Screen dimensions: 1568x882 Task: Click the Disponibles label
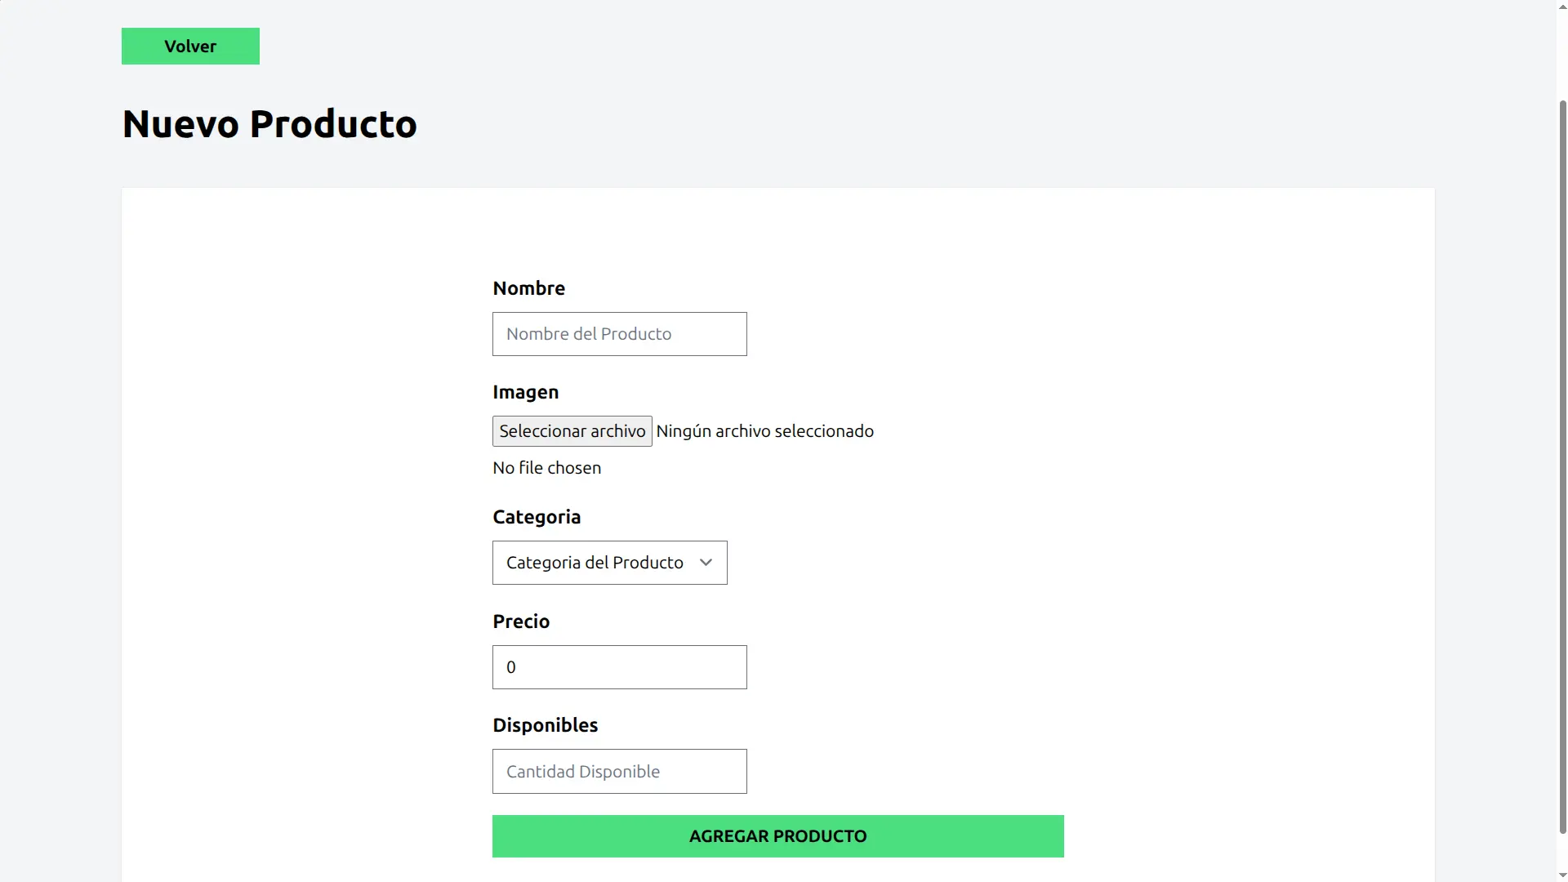(545, 725)
